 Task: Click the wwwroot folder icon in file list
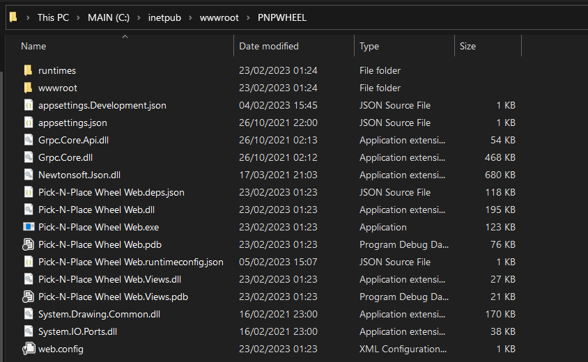click(28, 88)
